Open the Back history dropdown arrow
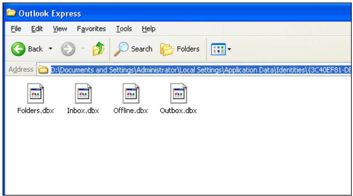 pyautogui.click(x=50, y=49)
